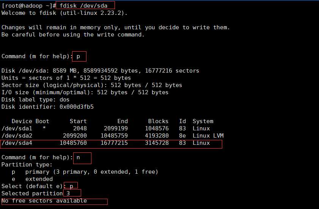Click the [root@hadoop ~]# shell prompt
Image resolution: width=319 pixels, height=209 pixels.
tap(28, 6)
